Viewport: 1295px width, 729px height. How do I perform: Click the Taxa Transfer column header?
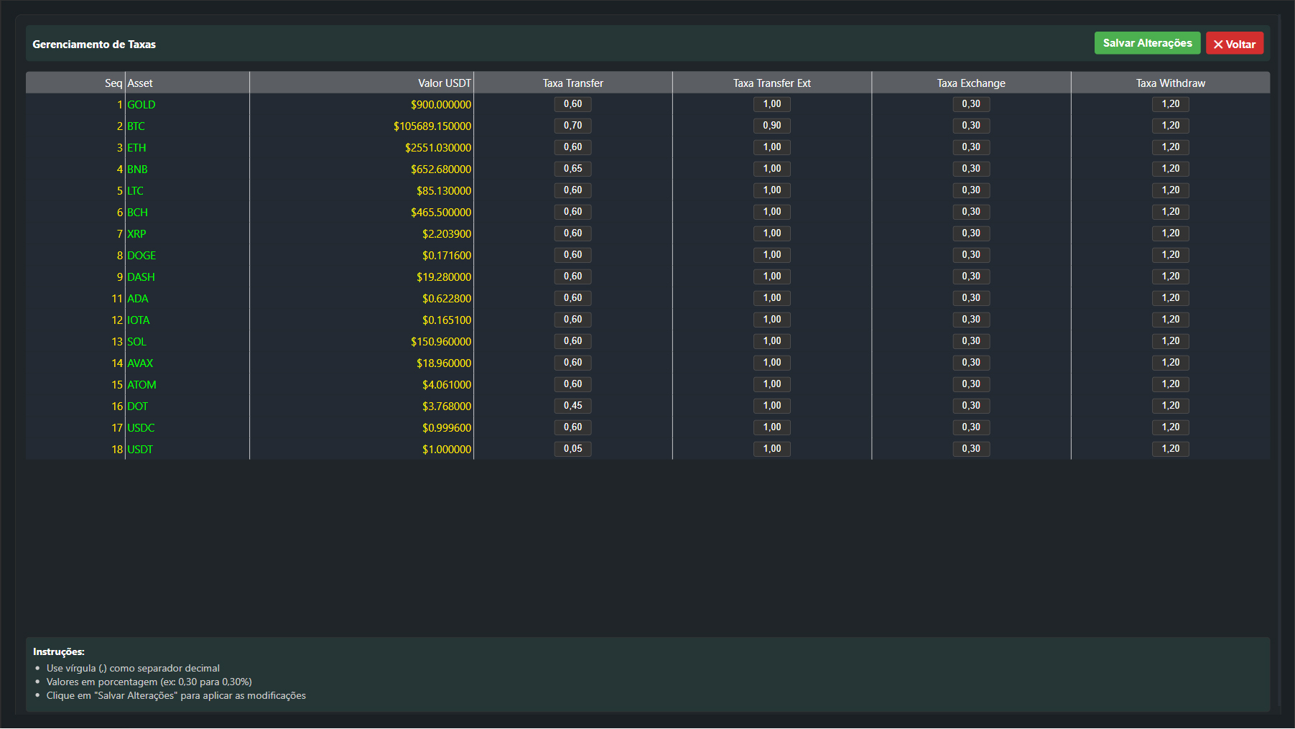pos(572,83)
